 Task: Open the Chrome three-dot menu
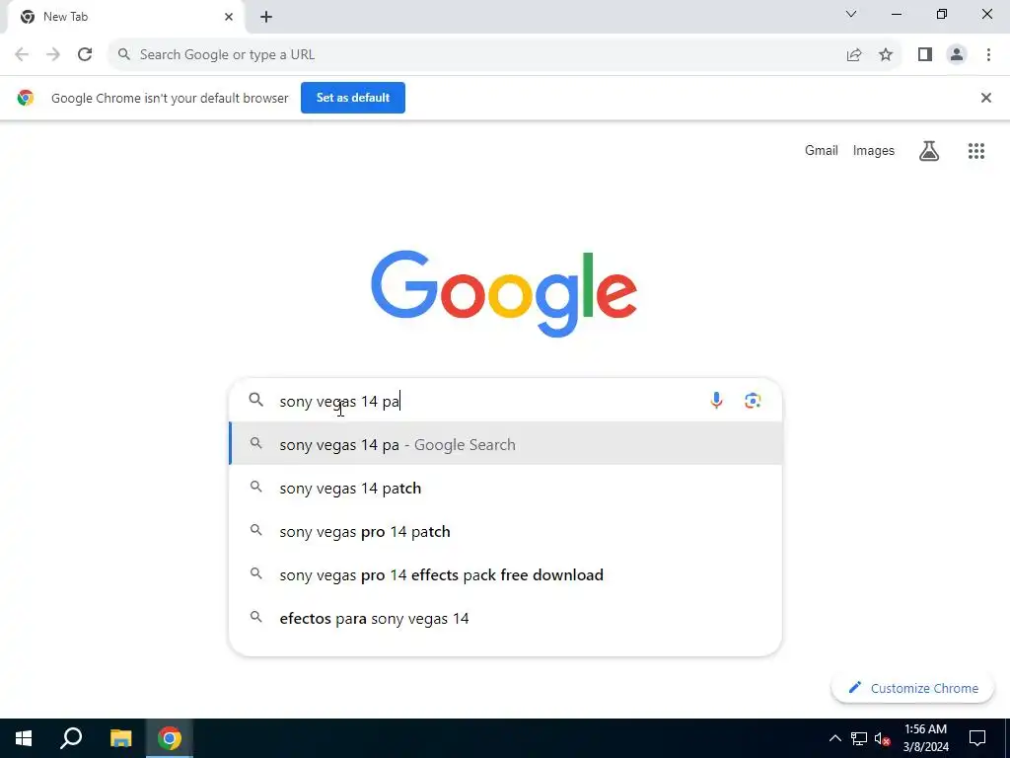click(x=988, y=55)
